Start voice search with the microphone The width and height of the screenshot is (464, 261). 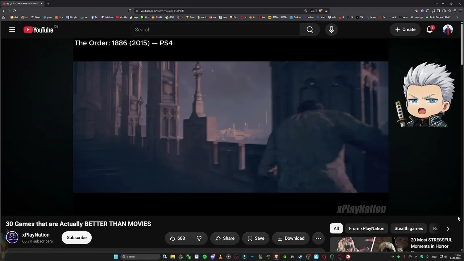tap(331, 30)
